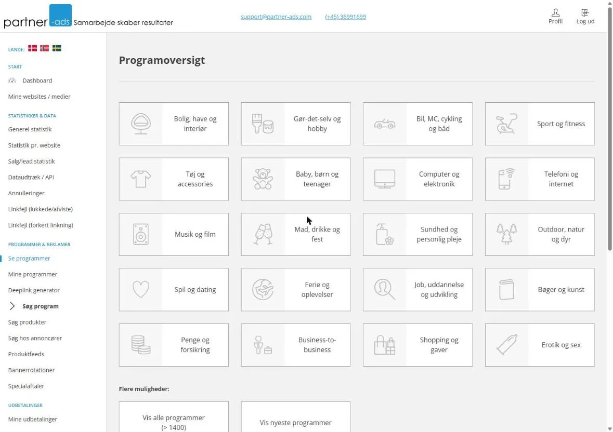613x432 pixels.
Task: Click the t-shirt icon for Tøj og accessories
Action: point(141,179)
